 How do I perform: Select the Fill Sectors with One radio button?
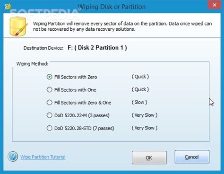pyautogui.click(x=50, y=90)
